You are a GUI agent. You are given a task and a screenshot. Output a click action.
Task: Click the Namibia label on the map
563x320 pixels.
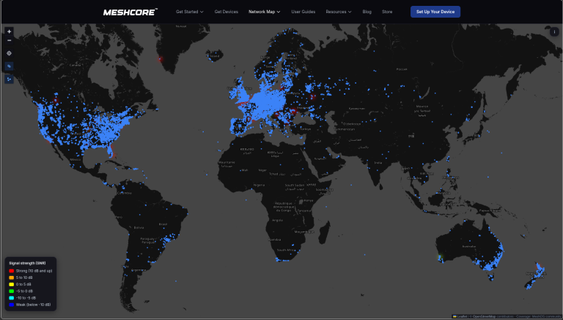(275, 239)
